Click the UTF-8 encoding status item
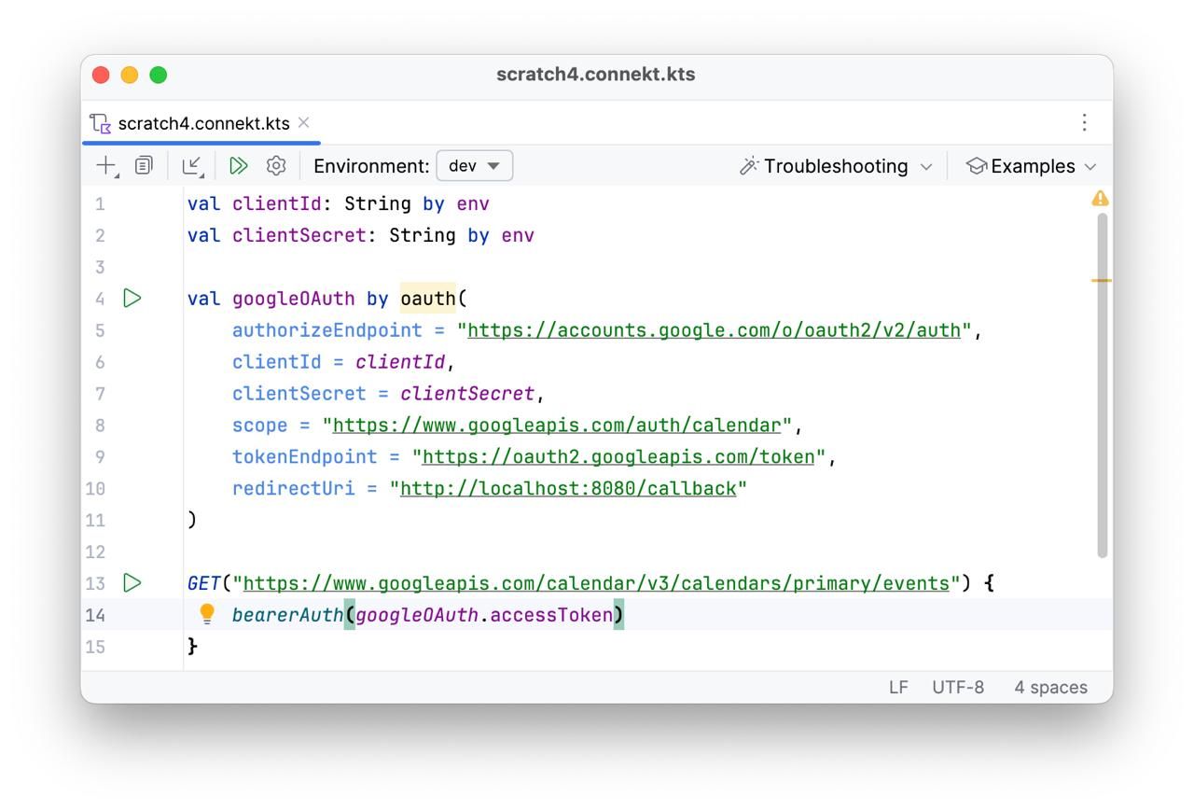This screenshot has width=1194, height=810. coord(958,688)
